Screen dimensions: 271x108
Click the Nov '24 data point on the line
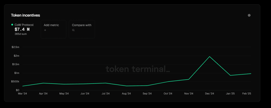tap(188, 79)
